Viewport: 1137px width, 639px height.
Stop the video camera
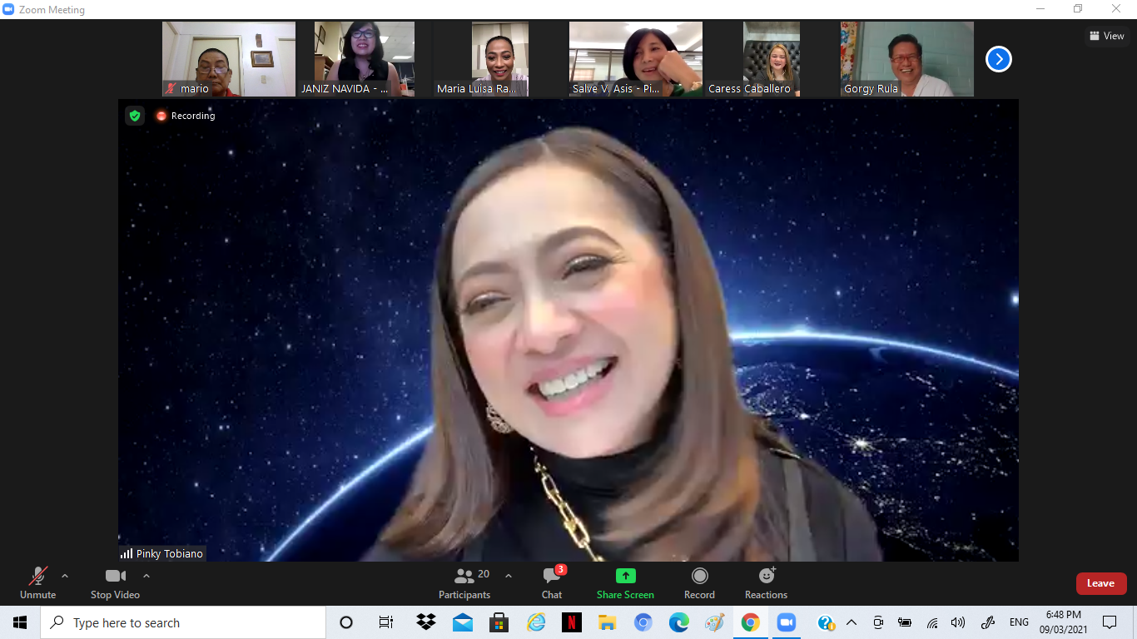tap(115, 583)
